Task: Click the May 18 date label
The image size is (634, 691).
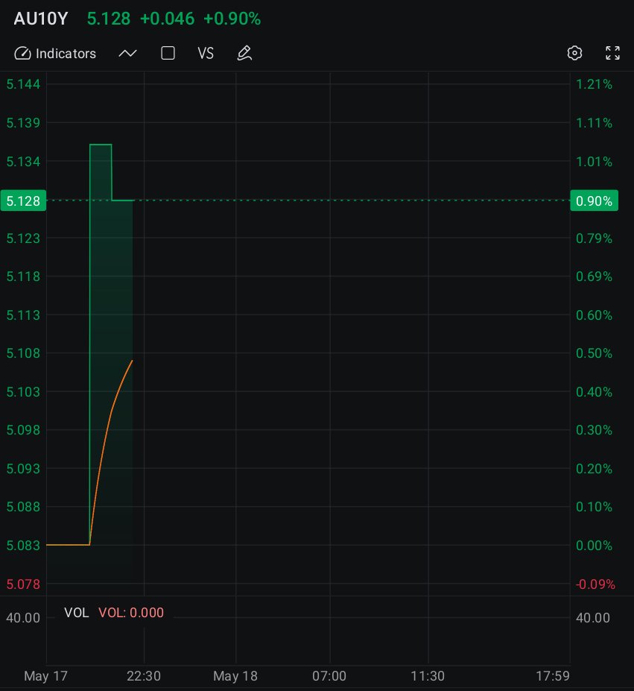Action: (x=235, y=675)
